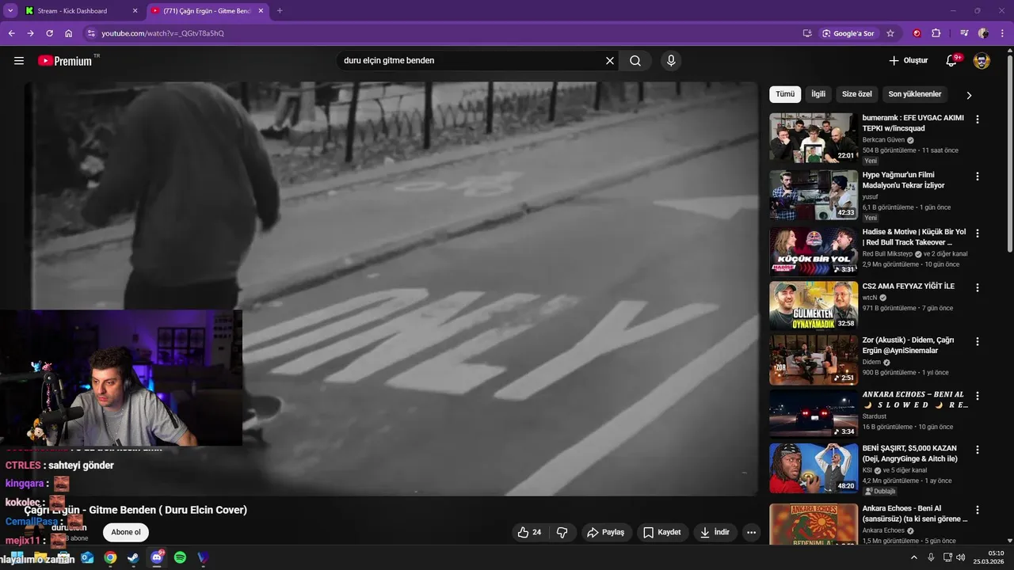1014x570 pixels.
Task: Open Chrome three-dot menu
Action: tap(1001, 33)
